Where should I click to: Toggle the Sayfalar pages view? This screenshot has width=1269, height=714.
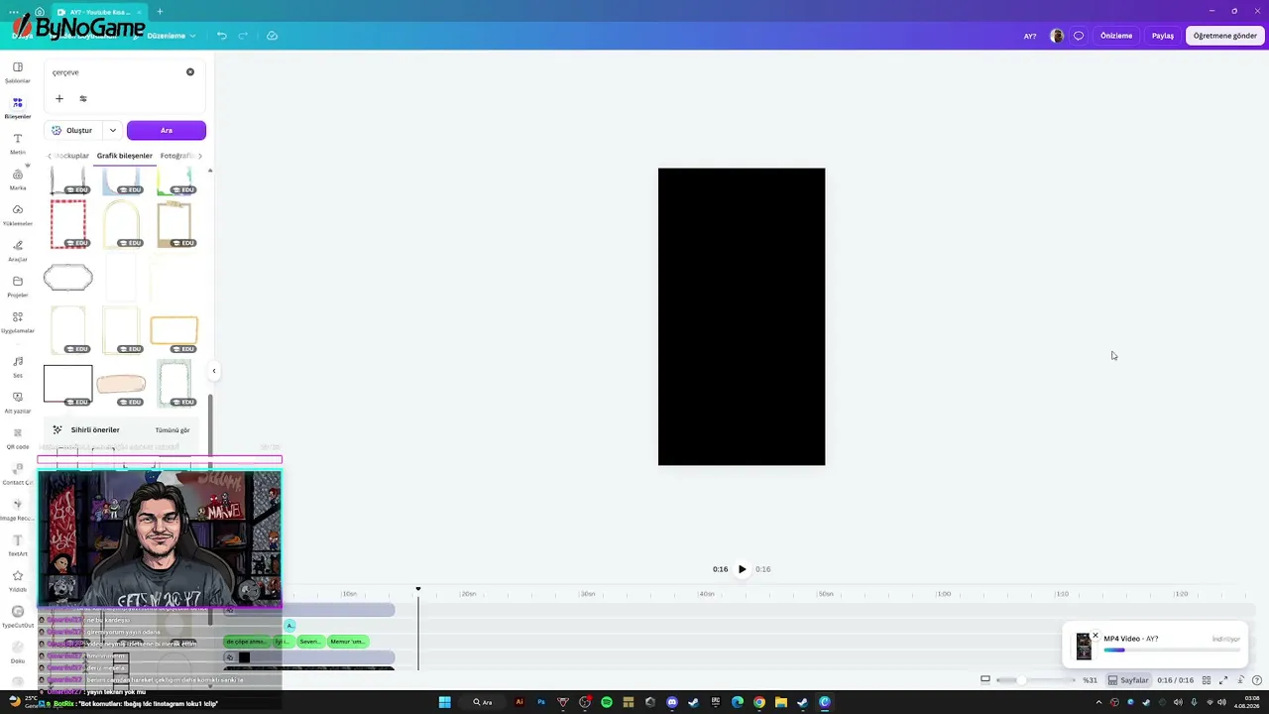click(1128, 680)
